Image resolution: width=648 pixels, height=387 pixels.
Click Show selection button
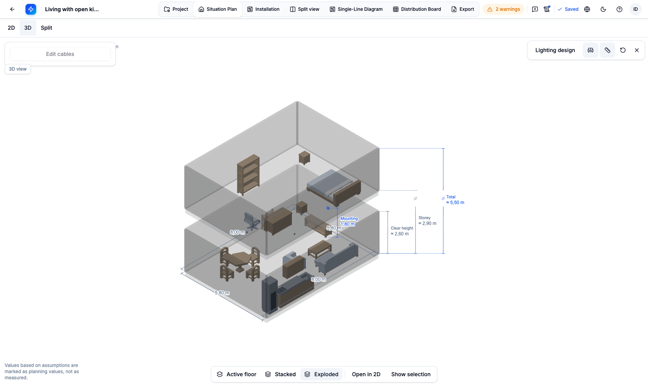tap(411, 374)
